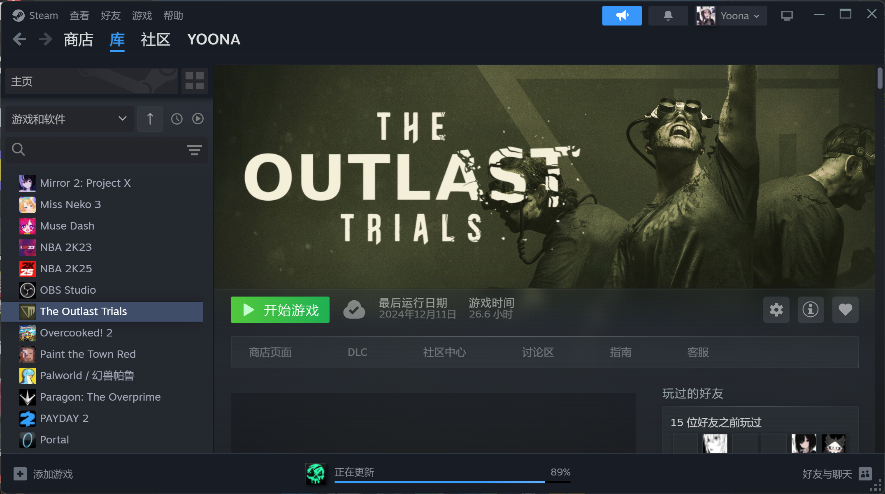Open friends and chat icon
The image size is (885, 494).
click(865, 474)
